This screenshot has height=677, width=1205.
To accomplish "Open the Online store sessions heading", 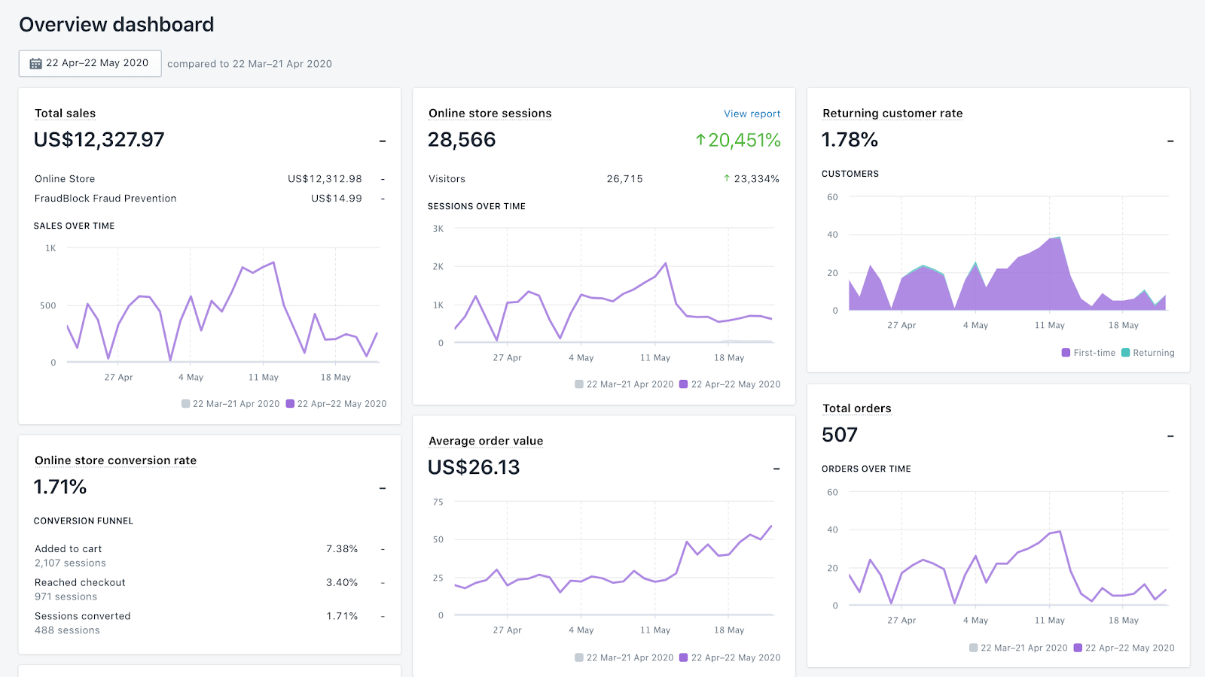I will pos(490,114).
